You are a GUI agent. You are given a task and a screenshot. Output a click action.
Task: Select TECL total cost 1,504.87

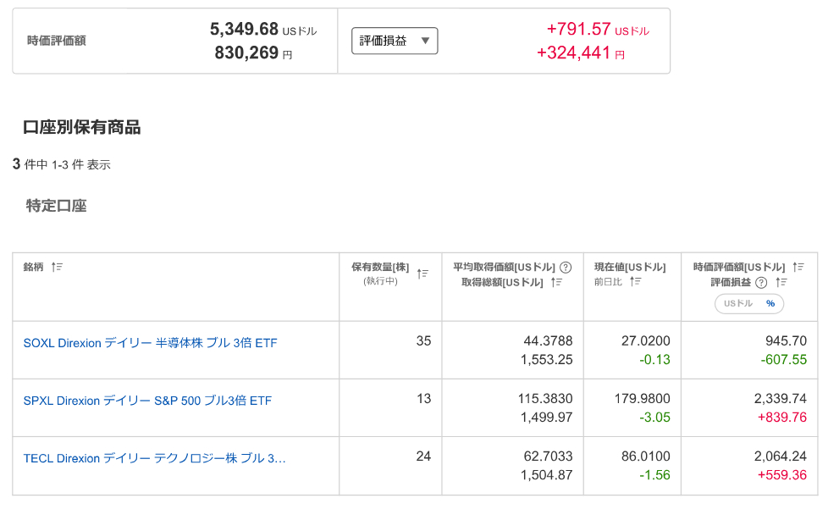tap(547, 474)
